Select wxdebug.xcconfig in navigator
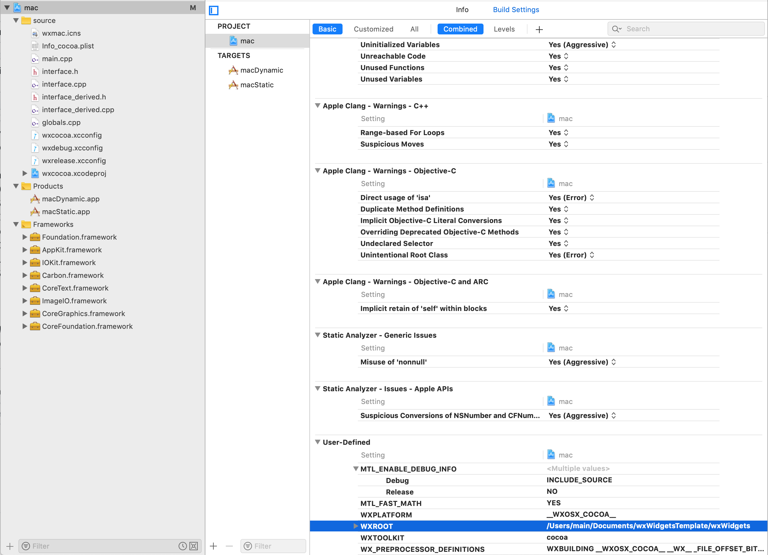Screen dimensions: 768x555 pyautogui.click(x=72, y=148)
